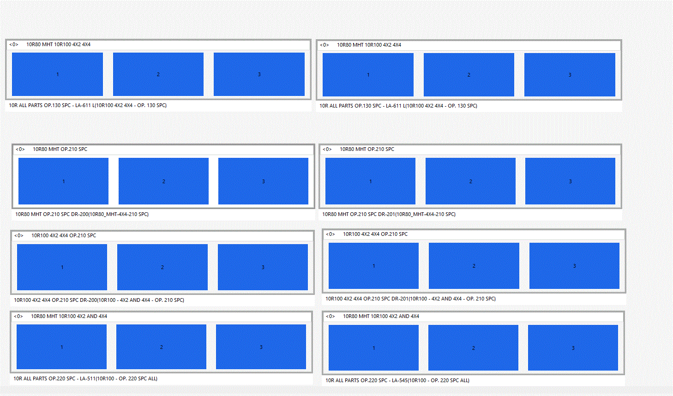Click the <0> marker in 10R100 DR-201 panel
673x396 pixels.
click(x=330, y=234)
